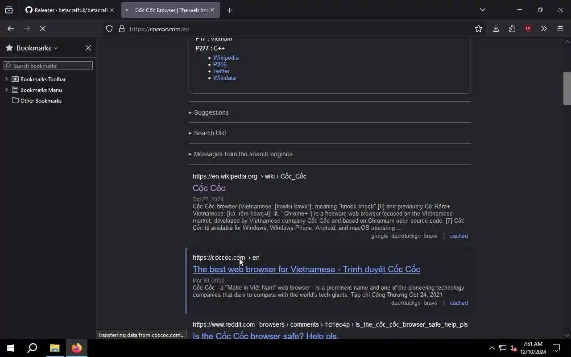Open 'Is the Cốc Cốc browser safe' Reddit result
The image size is (571, 357).
pyautogui.click(x=266, y=336)
